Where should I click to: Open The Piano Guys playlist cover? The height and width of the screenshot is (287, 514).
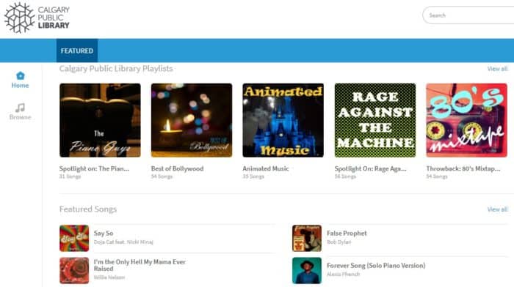(100, 120)
